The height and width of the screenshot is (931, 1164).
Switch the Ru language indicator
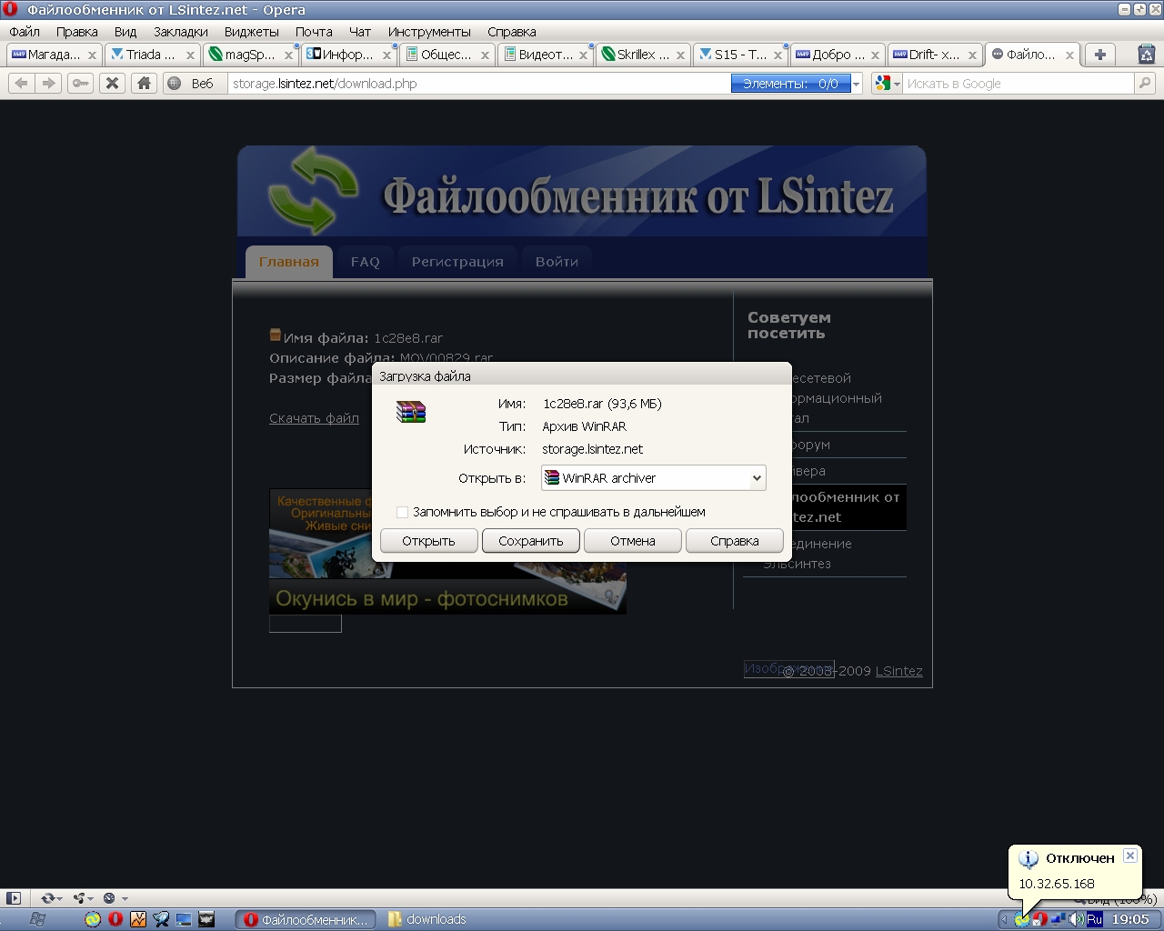[1094, 919]
